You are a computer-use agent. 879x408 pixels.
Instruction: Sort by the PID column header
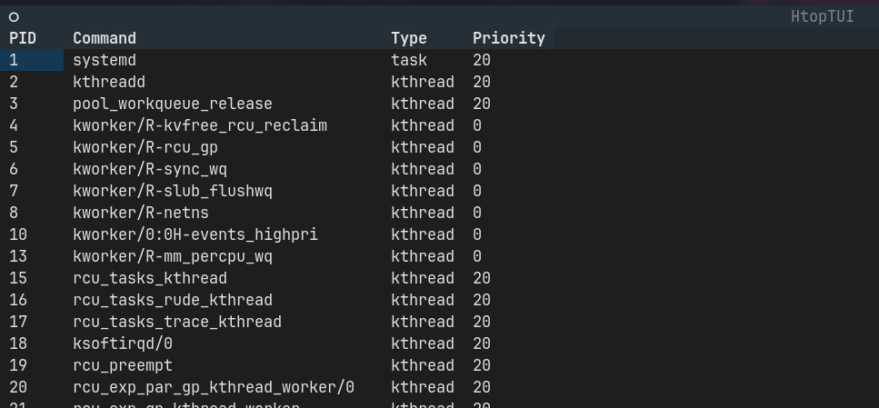(x=23, y=38)
